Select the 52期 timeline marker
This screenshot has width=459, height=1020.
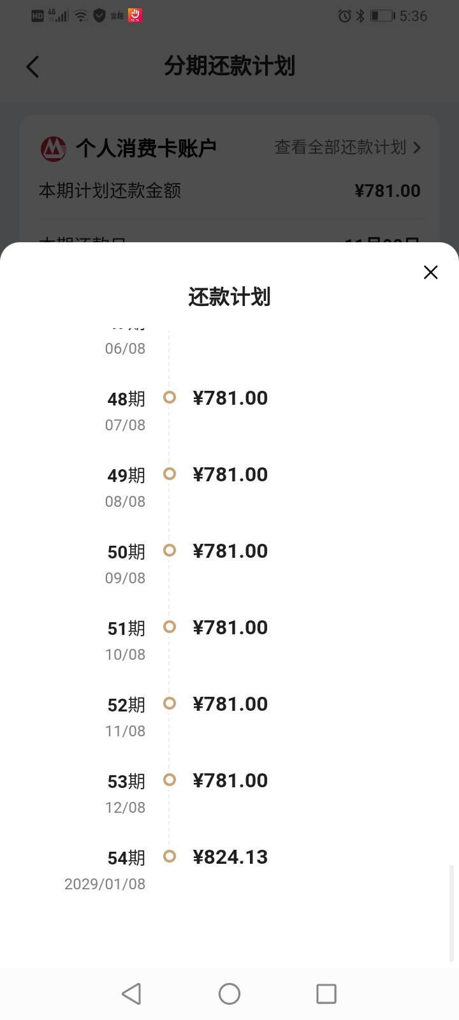(170, 704)
